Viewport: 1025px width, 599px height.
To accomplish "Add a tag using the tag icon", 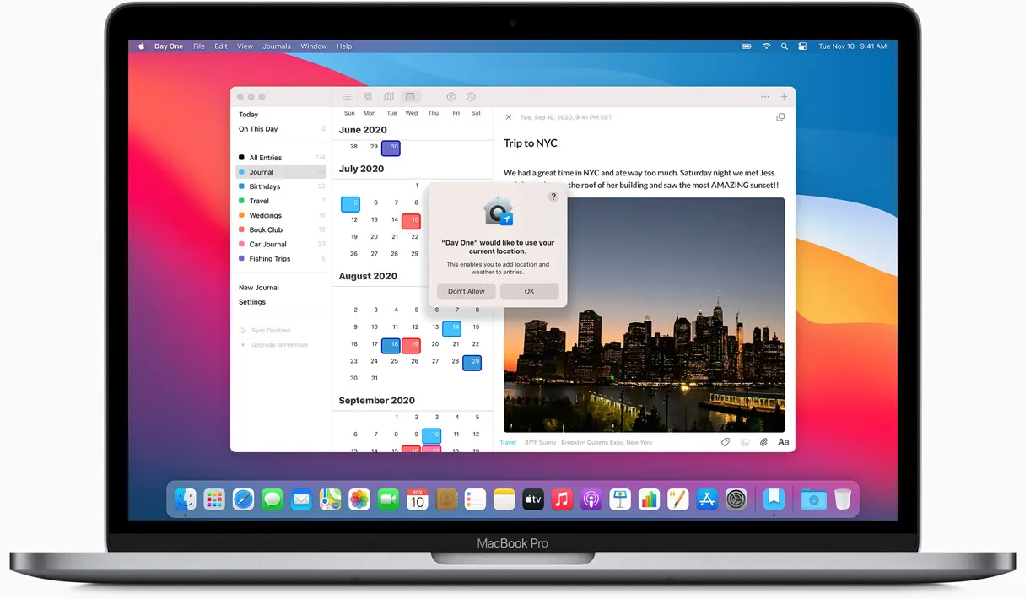I will coord(726,441).
